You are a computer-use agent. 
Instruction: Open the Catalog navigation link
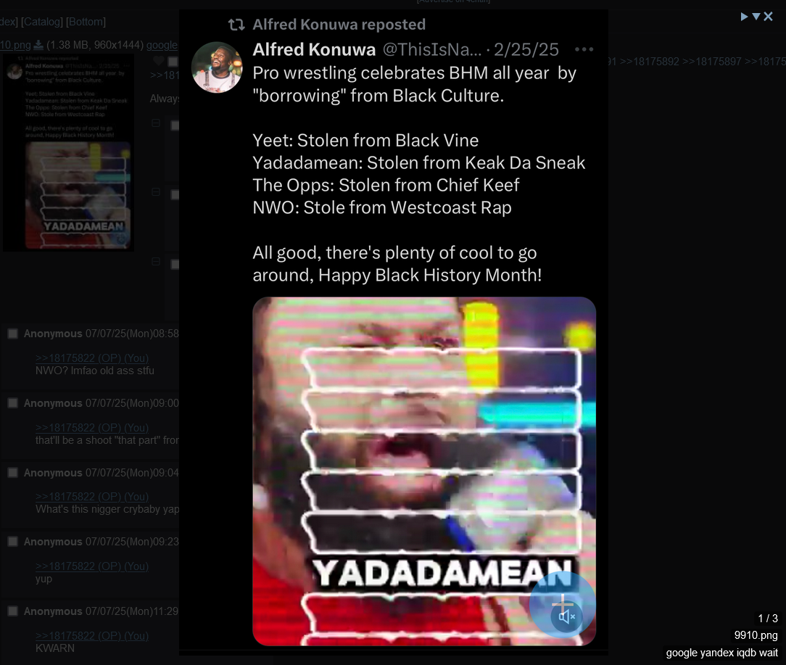pos(41,22)
